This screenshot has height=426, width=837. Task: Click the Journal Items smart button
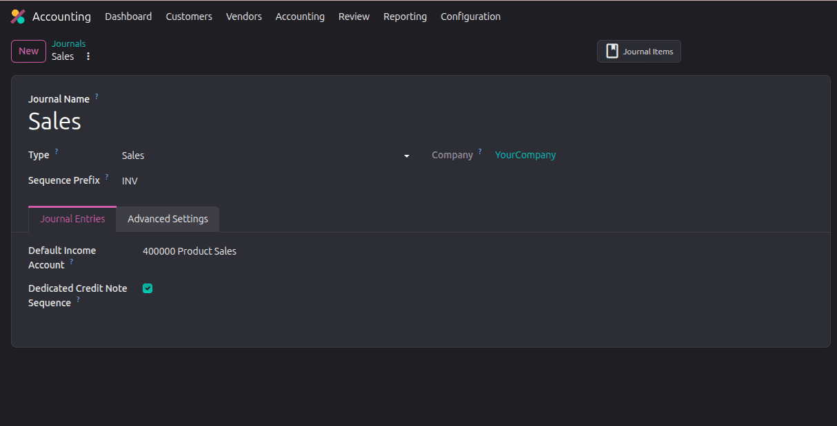(639, 51)
